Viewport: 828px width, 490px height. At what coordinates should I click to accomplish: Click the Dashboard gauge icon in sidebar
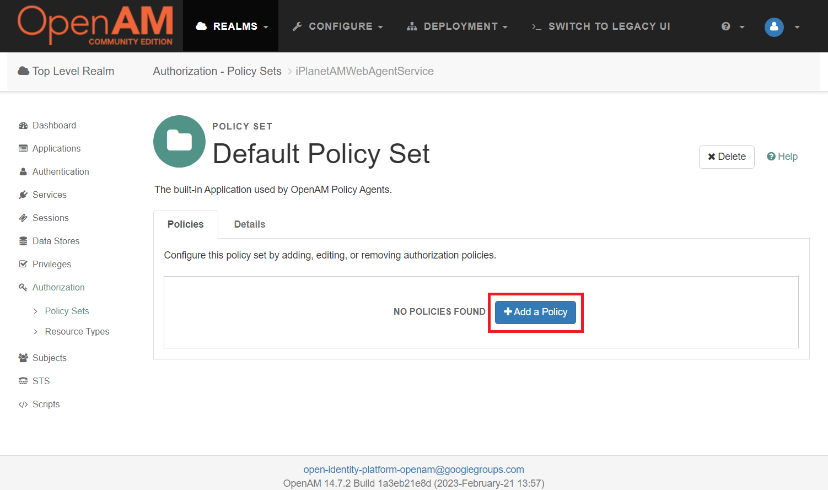(x=23, y=126)
